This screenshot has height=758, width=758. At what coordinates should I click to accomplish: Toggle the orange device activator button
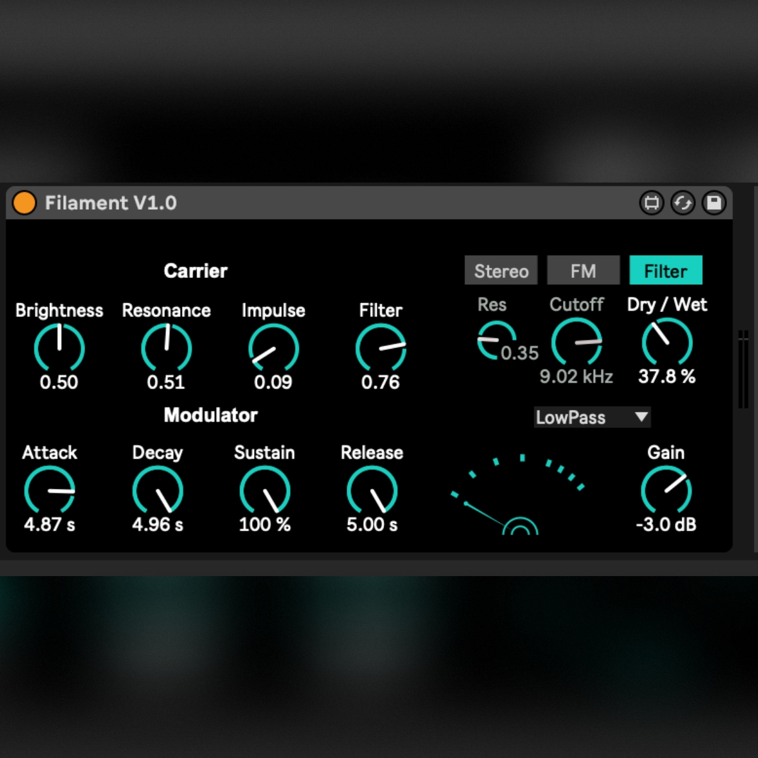point(24,203)
